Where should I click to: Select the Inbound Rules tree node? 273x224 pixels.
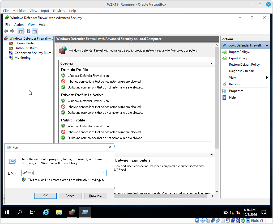tap(24, 43)
